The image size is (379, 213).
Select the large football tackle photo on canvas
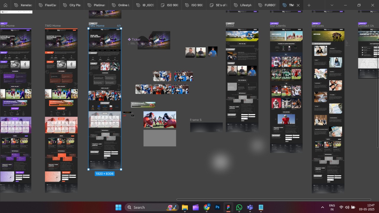(160, 120)
